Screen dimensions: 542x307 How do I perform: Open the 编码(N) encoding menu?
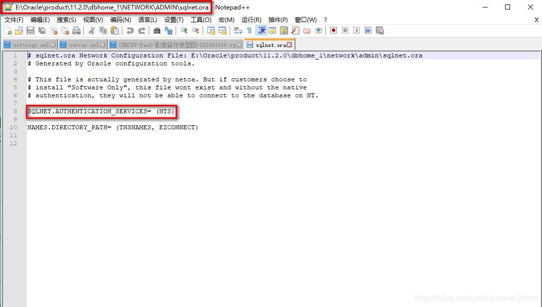click(x=120, y=20)
